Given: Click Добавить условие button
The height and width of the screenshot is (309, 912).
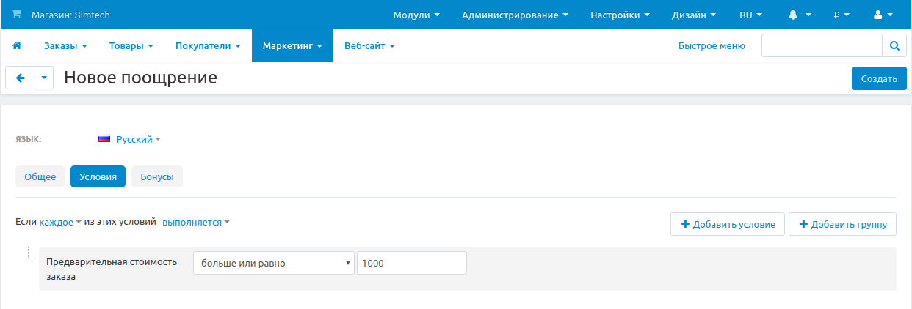Looking at the screenshot, I should (728, 224).
